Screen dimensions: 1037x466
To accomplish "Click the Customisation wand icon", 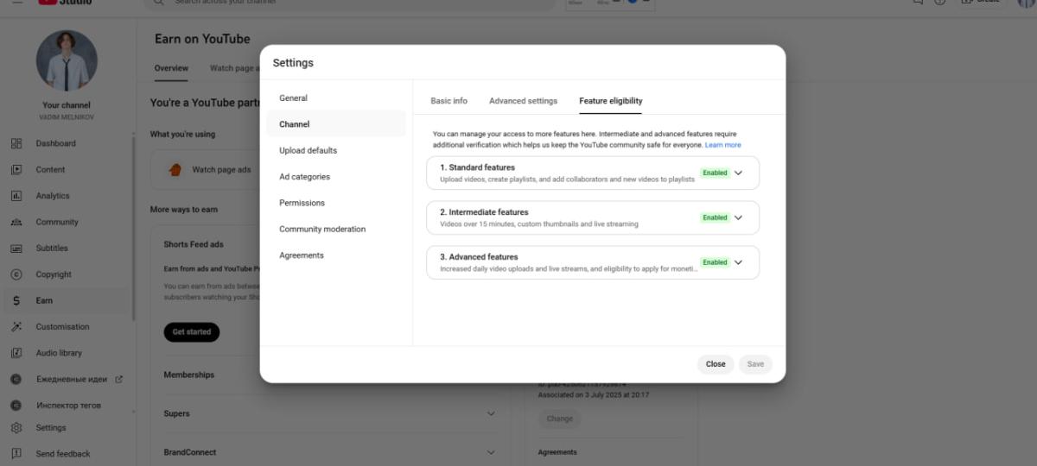I will tap(16, 327).
